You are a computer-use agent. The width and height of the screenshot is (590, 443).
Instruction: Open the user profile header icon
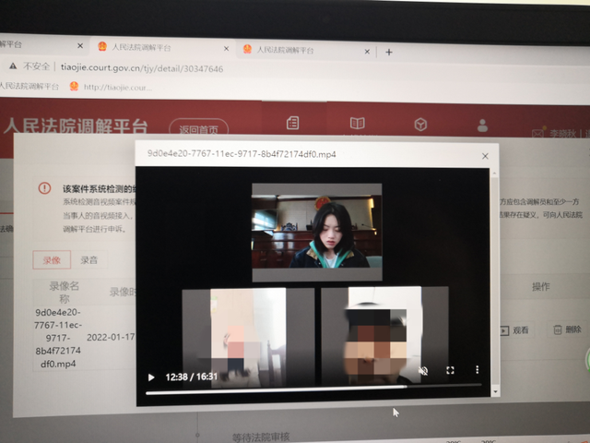click(482, 126)
